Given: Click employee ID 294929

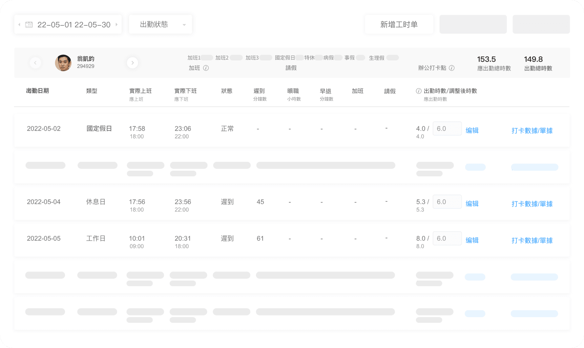Looking at the screenshot, I should [x=86, y=66].
